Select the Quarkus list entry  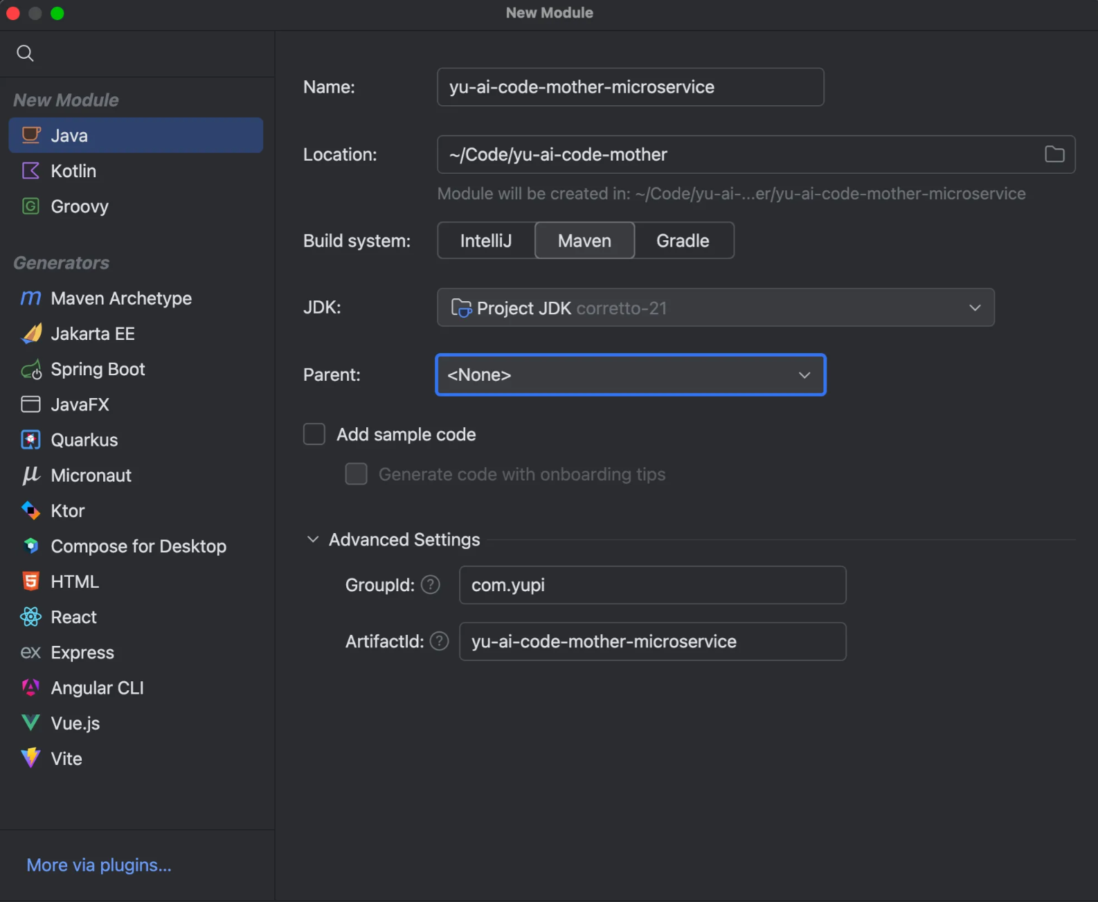tap(136, 440)
